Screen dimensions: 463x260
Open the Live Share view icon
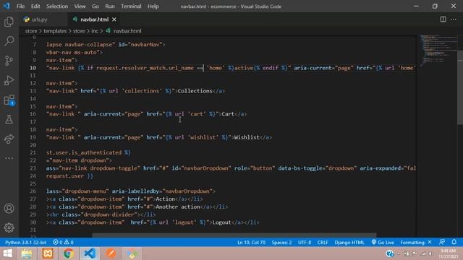click(9, 139)
